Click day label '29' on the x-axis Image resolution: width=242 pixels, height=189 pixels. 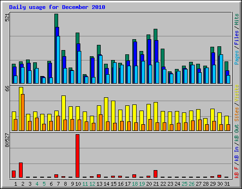[213, 184]
